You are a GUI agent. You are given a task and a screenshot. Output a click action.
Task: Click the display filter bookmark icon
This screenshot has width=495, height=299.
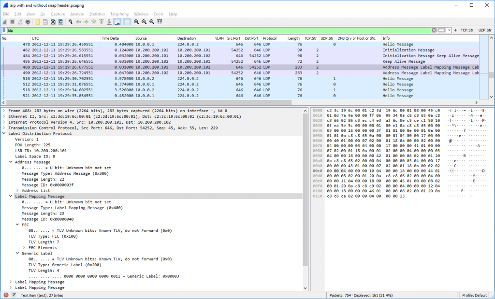click(x=4, y=30)
